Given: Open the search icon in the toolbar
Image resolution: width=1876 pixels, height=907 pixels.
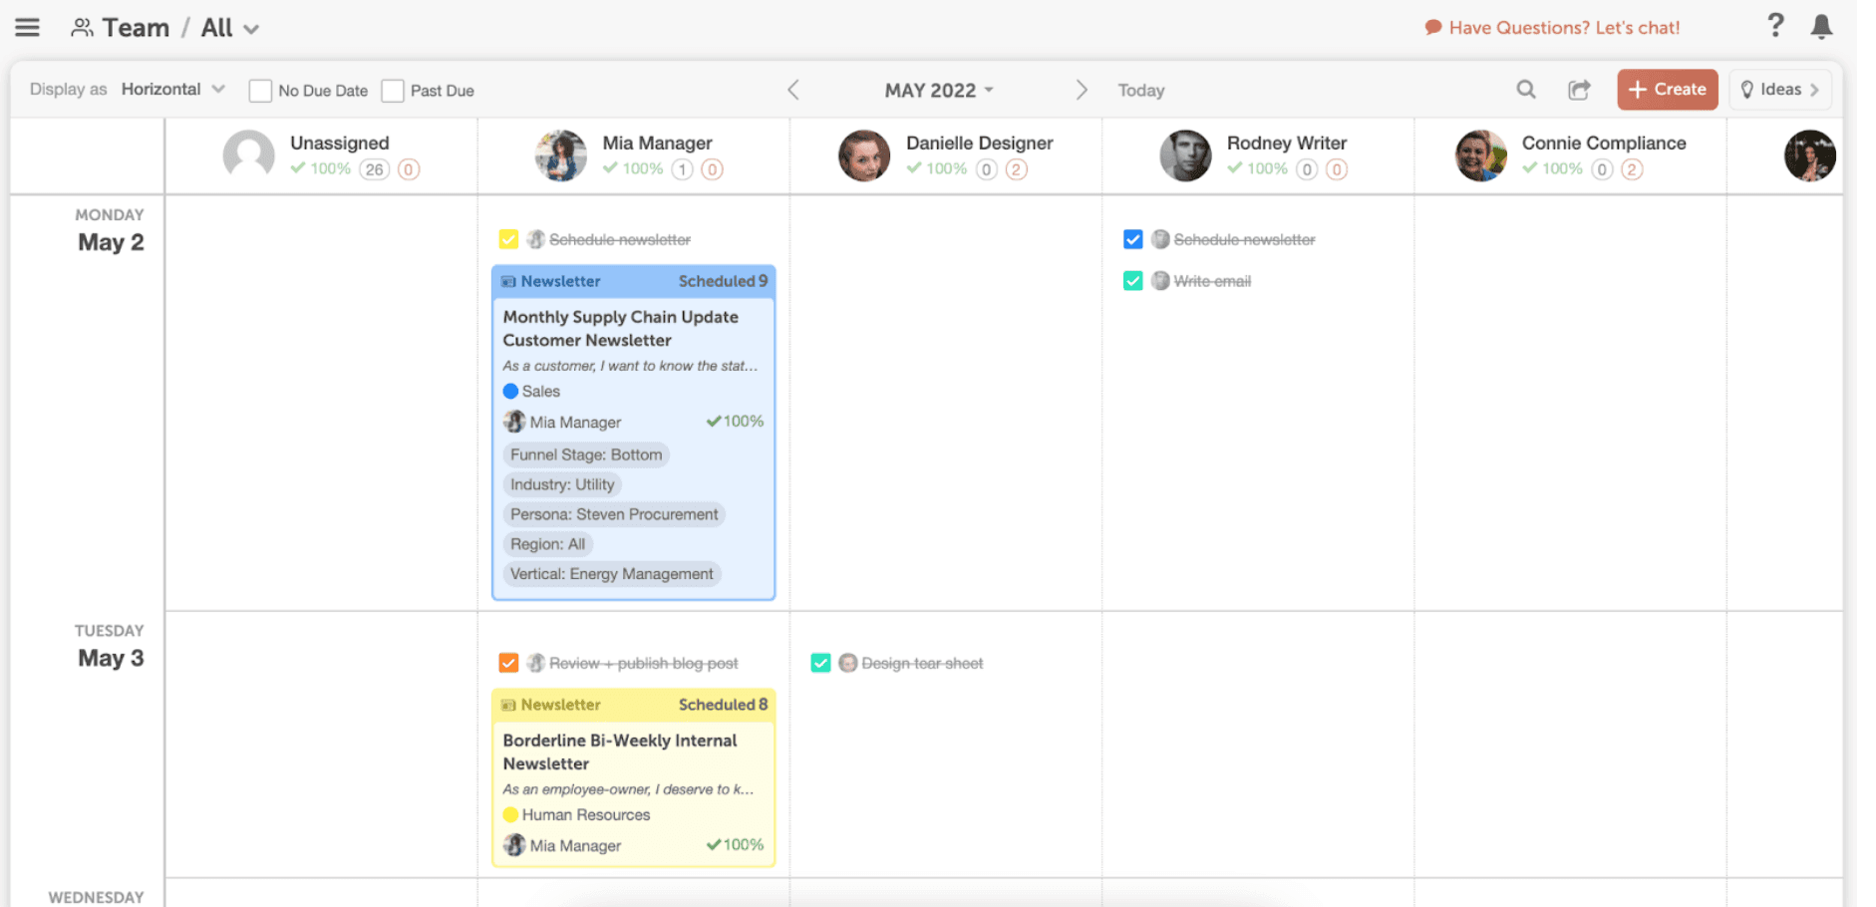Looking at the screenshot, I should [1525, 90].
